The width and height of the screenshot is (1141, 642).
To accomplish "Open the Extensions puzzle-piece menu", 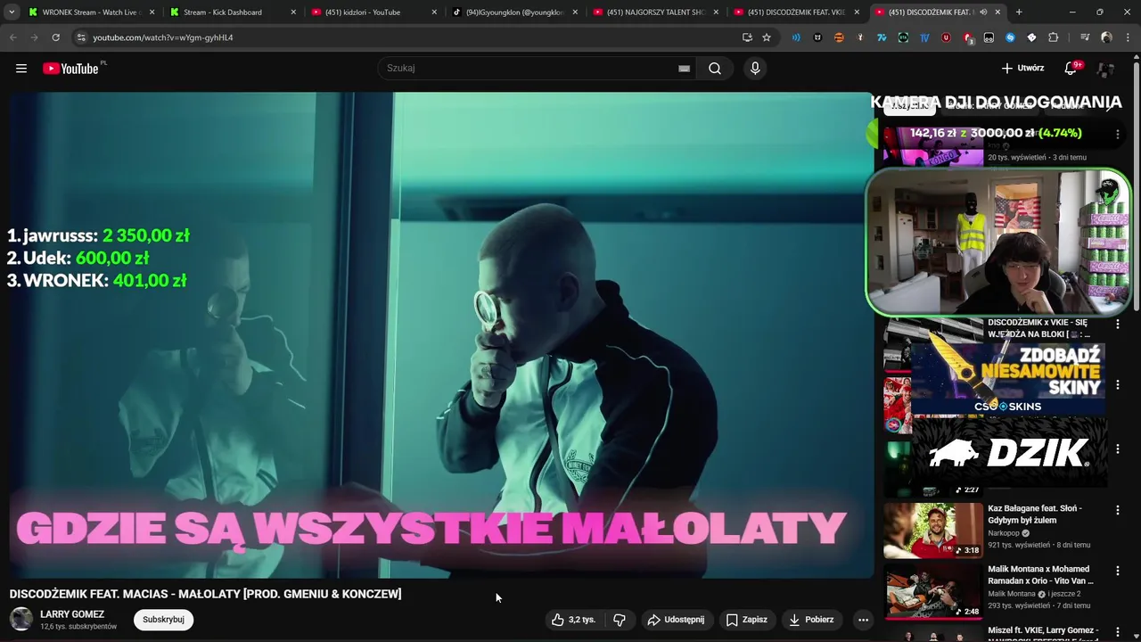I will (1053, 37).
